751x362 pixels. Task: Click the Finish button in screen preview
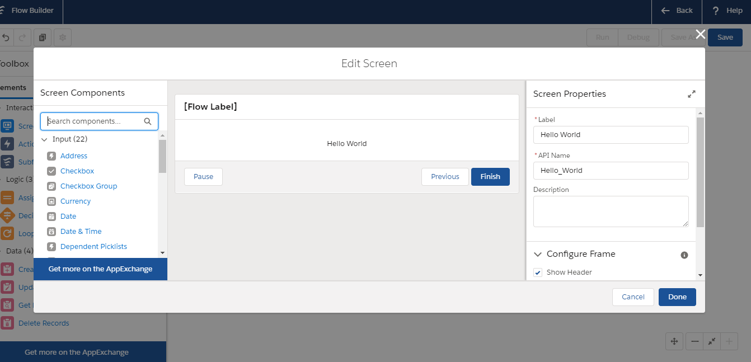[x=490, y=177]
